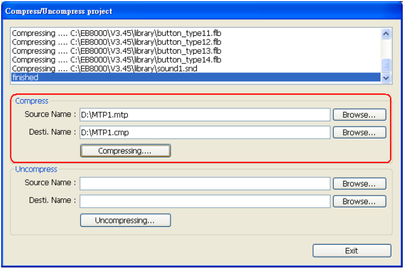
Task: Select the 'finished' log line
Action: pyautogui.click(x=196, y=77)
